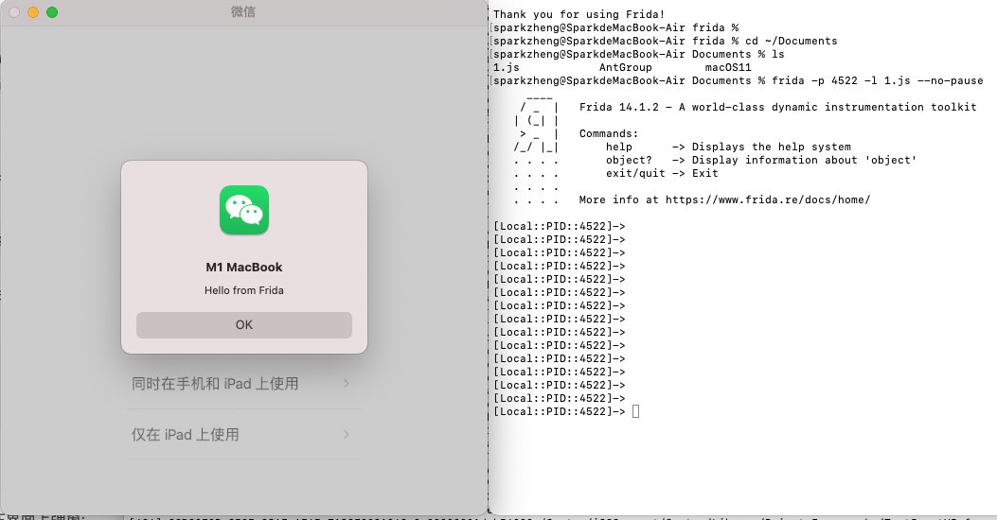997x520 pixels.
Task: Click the 微信 window title
Action: [x=243, y=12]
